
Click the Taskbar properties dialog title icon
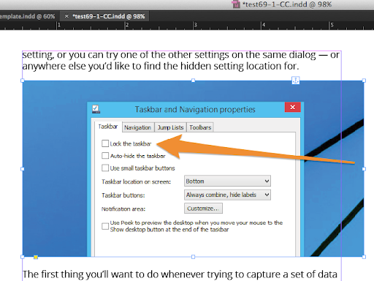pyautogui.click(x=96, y=109)
